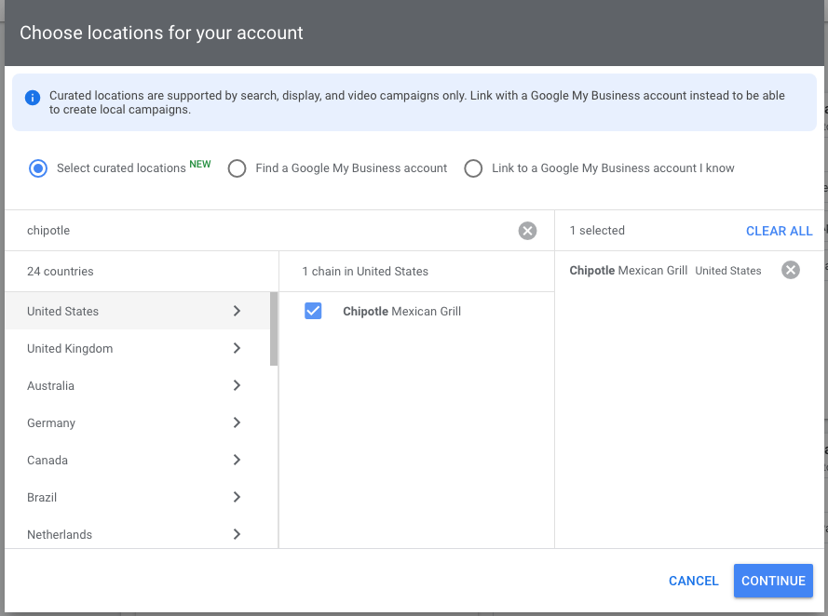This screenshot has width=828, height=616.
Task: Select United States country row
Action: (137, 311)
